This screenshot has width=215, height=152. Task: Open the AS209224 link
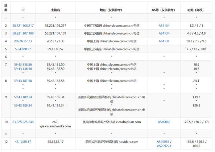164,146
